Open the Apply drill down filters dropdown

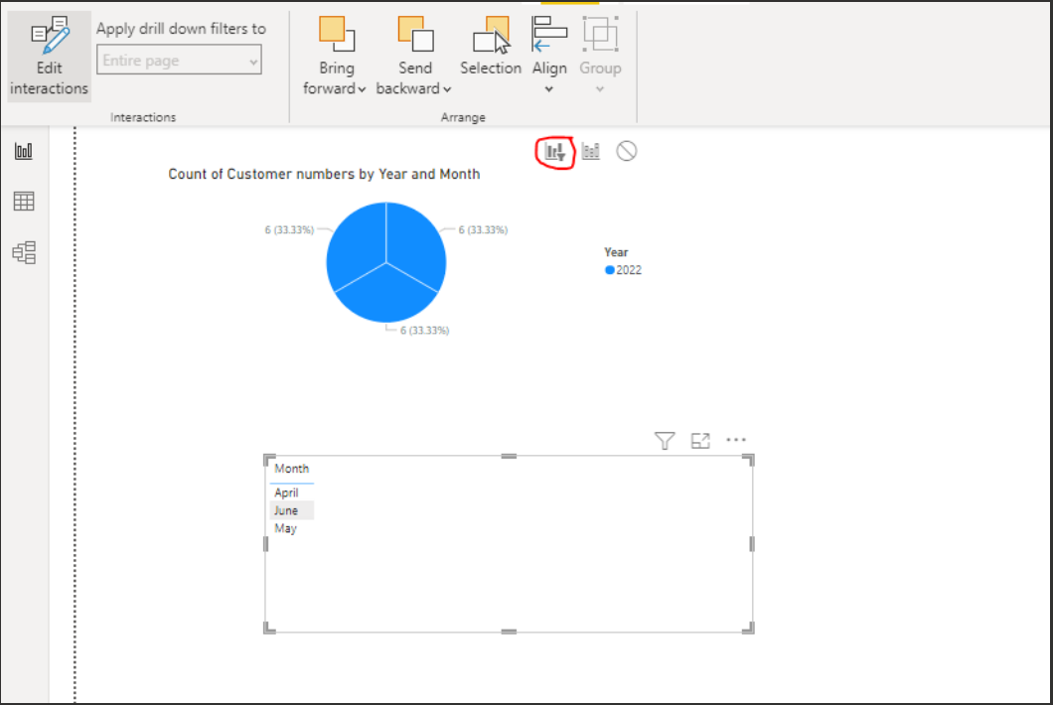click(179, 60)
